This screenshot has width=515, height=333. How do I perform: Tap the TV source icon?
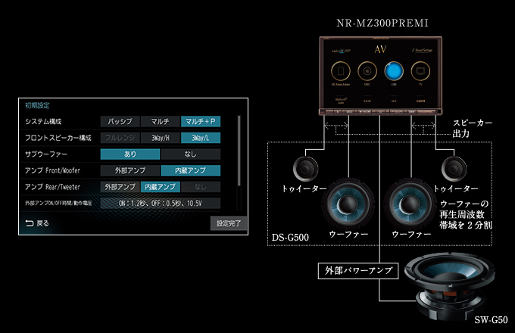coord(418,71)
